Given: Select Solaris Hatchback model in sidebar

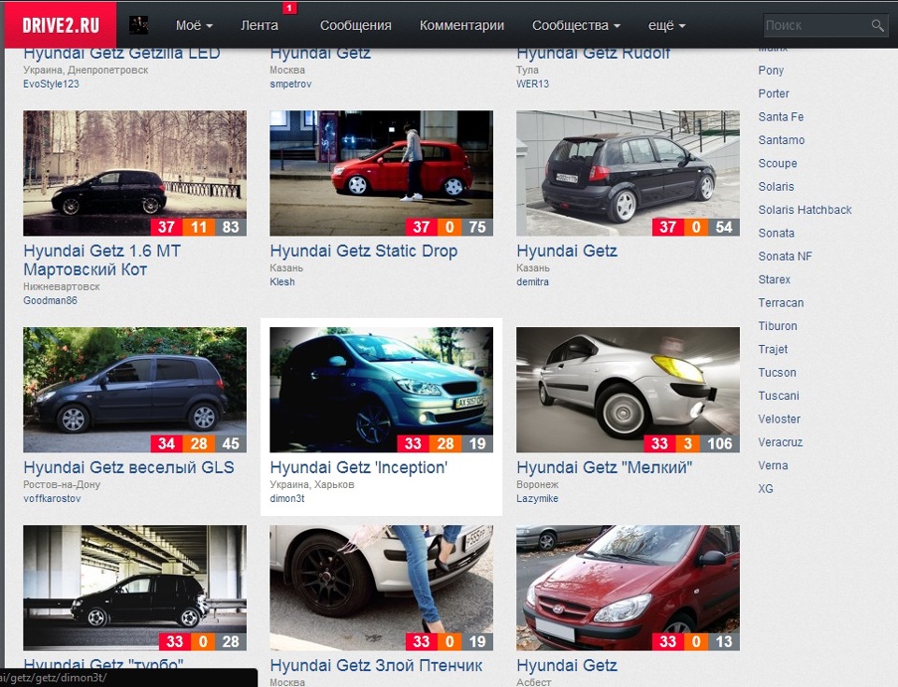Looking at the screenshot, I should [x=805, y=209].
